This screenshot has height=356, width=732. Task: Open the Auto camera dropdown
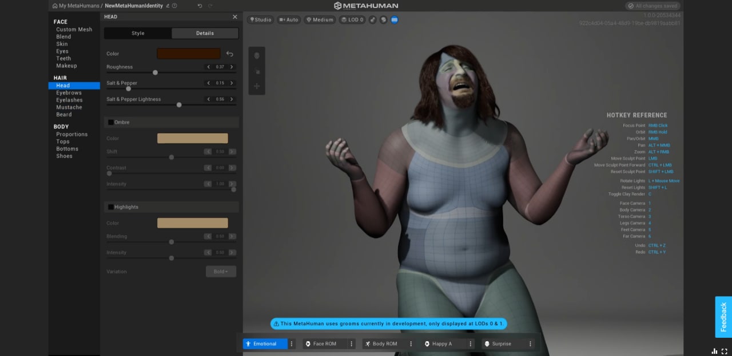[289, 19]
